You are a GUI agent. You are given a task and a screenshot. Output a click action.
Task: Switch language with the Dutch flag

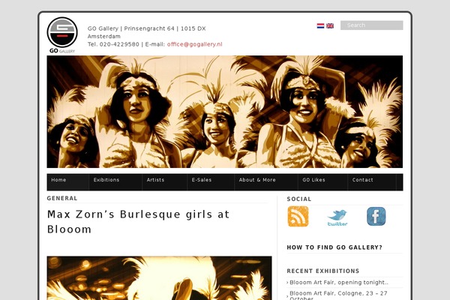point(320,25)
